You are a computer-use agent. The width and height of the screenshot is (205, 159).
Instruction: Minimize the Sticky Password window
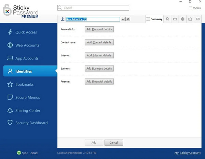point(181,1)
